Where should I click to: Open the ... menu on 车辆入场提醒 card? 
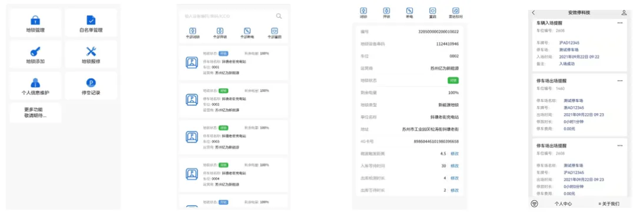pos(620,23)
